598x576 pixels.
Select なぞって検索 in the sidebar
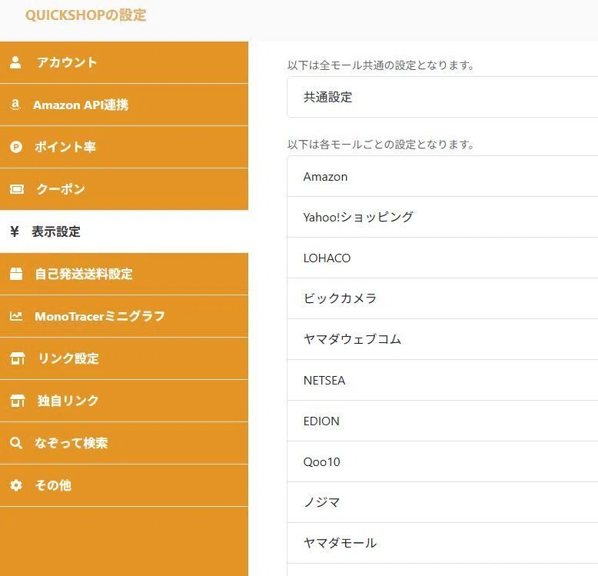(124, 443)
